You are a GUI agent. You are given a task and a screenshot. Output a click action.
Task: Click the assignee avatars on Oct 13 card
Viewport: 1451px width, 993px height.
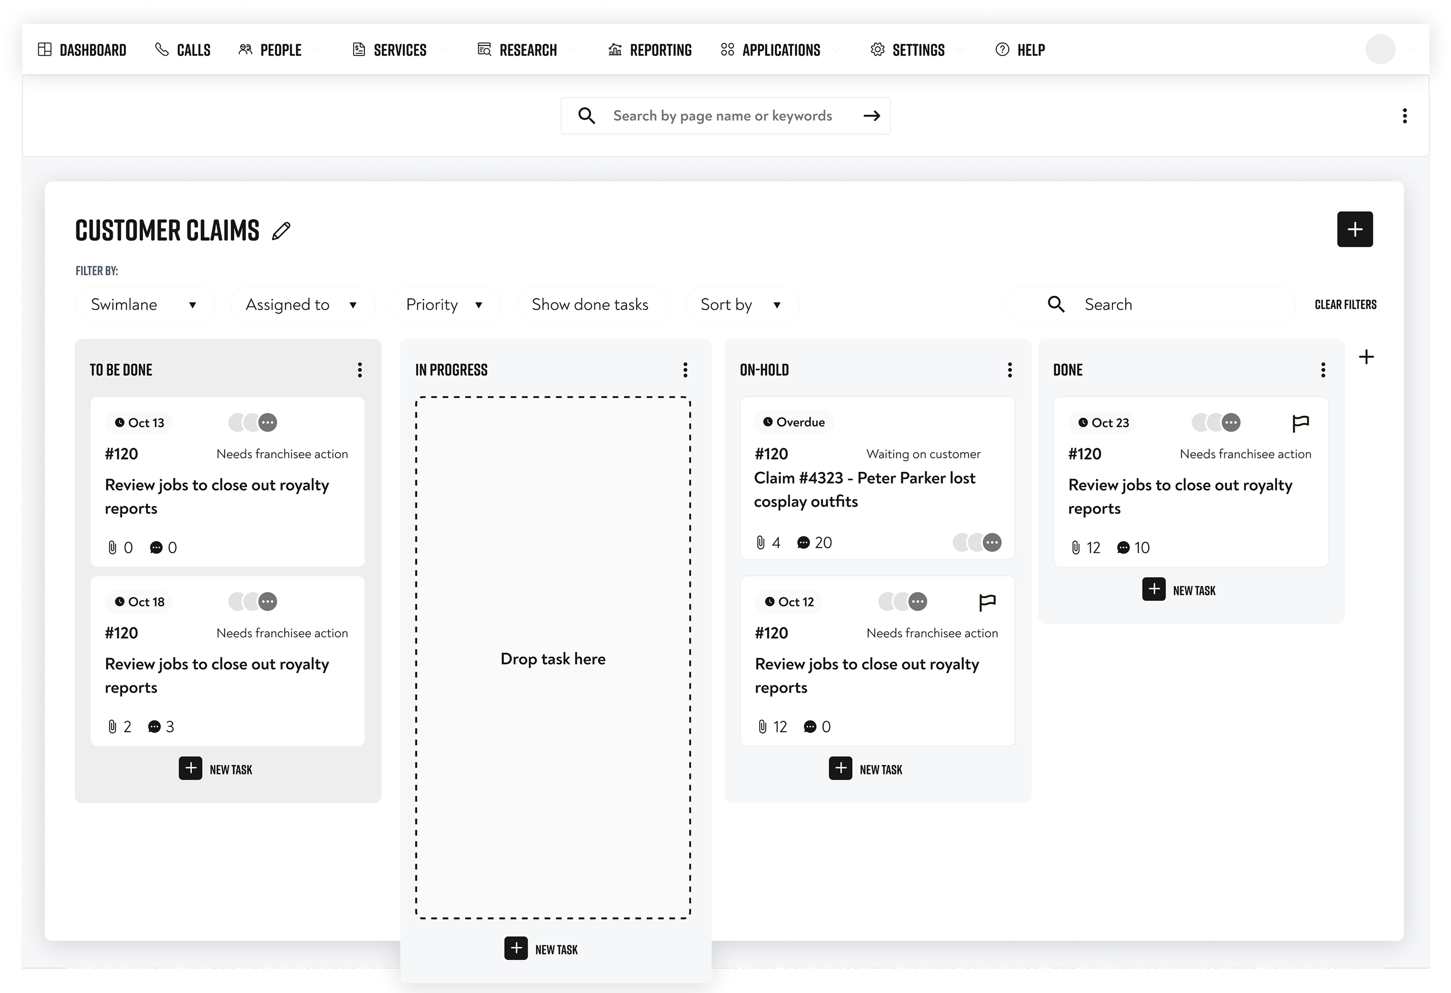(253, 423)
